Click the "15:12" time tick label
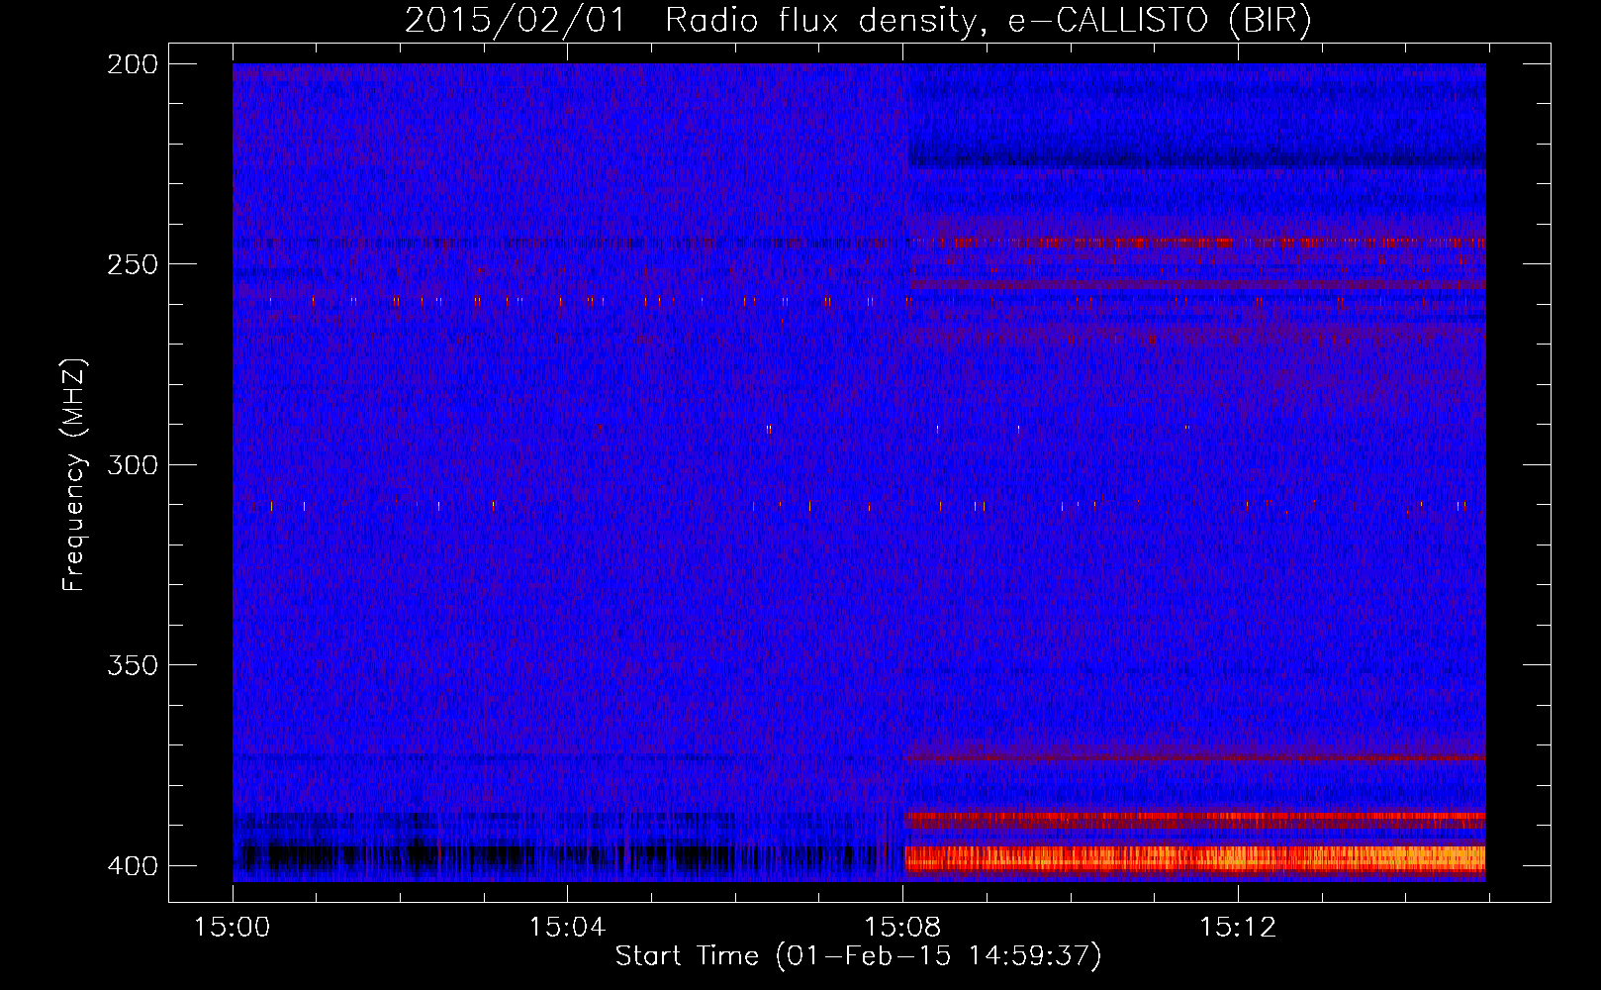Viewport: 1601px width, 990px height. 1238,928
